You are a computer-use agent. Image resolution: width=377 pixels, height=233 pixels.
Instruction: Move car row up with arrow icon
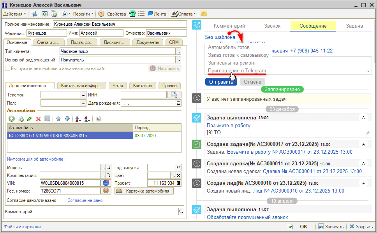pyautogui.click(x=58, y=119)
